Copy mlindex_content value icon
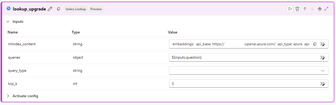Image resolution: width=336 pixels, height=105 pixels. click(315, 44)
